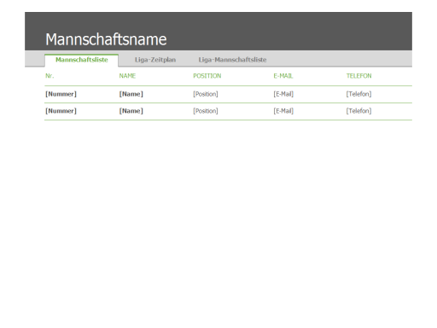This screenshot has width=437, height=328.
Task: Click the second row [Telefon] cell
Action: coord(358,111)
